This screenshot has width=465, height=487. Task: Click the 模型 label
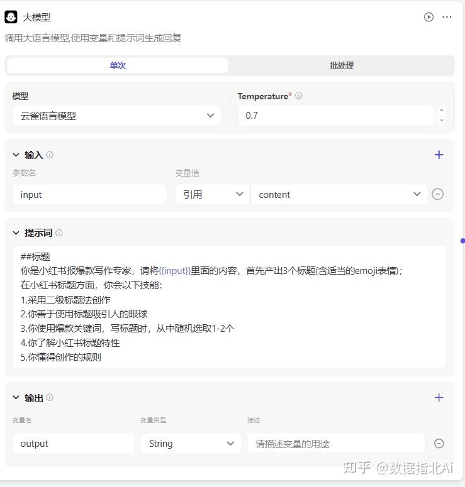pos(20,96)
